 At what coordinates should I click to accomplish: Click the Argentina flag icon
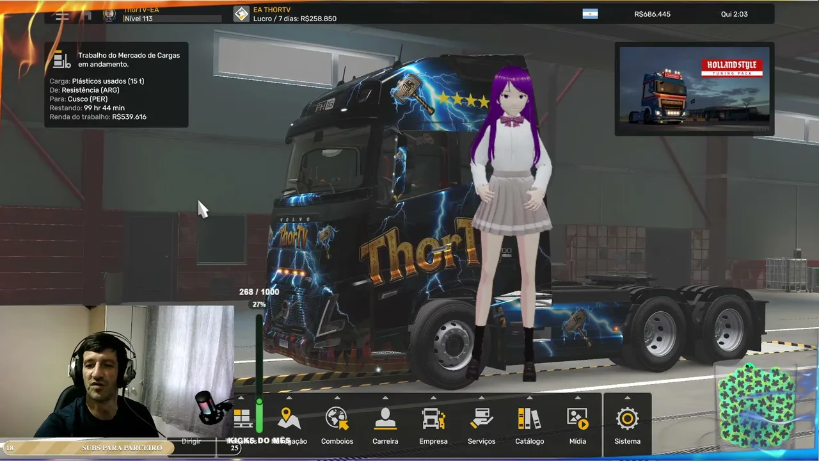pyautogui.click(x=590, y=14)
